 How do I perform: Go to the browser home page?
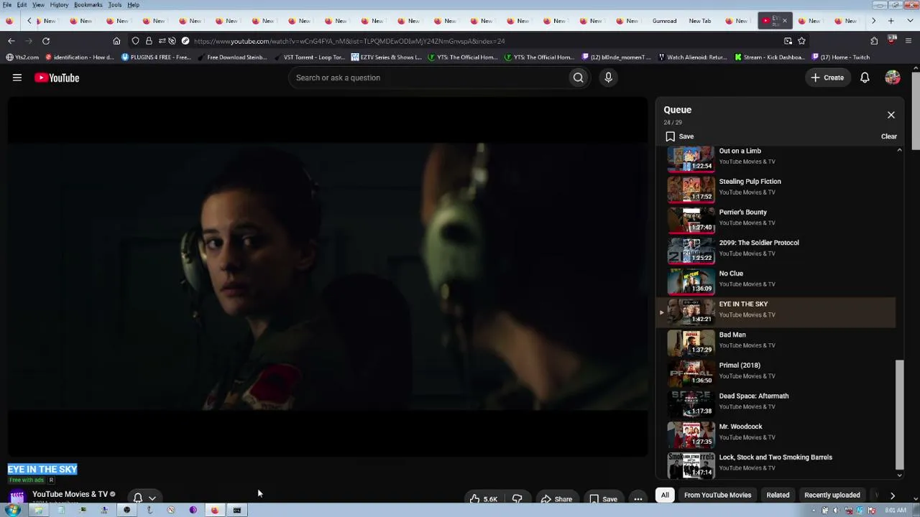click(x=116, y=41)
